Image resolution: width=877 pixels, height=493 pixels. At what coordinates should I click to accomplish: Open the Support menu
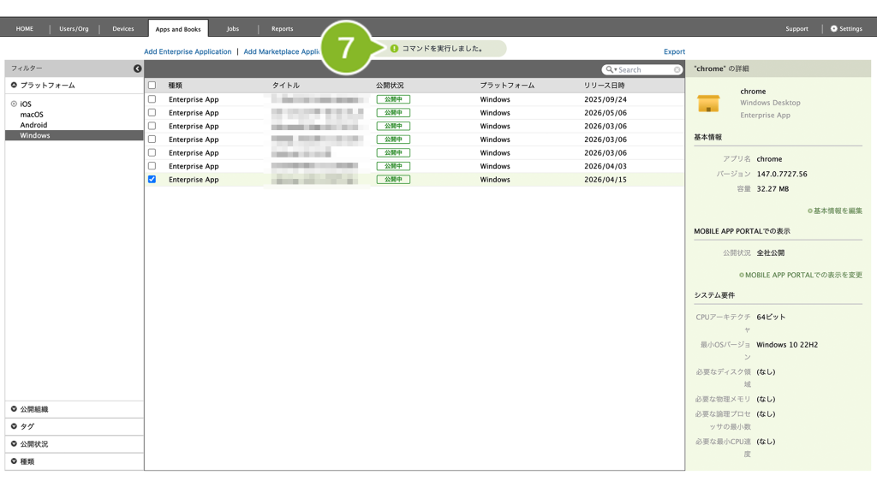[x=796, y=28]
